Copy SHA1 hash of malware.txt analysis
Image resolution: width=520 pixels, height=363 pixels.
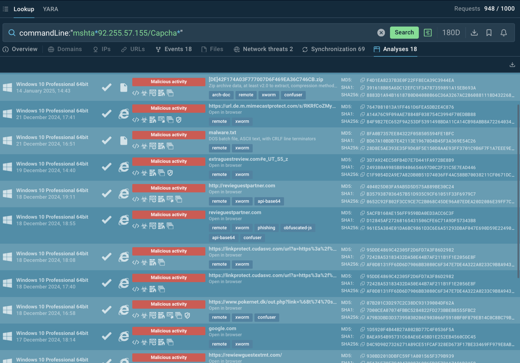point(363,141)
